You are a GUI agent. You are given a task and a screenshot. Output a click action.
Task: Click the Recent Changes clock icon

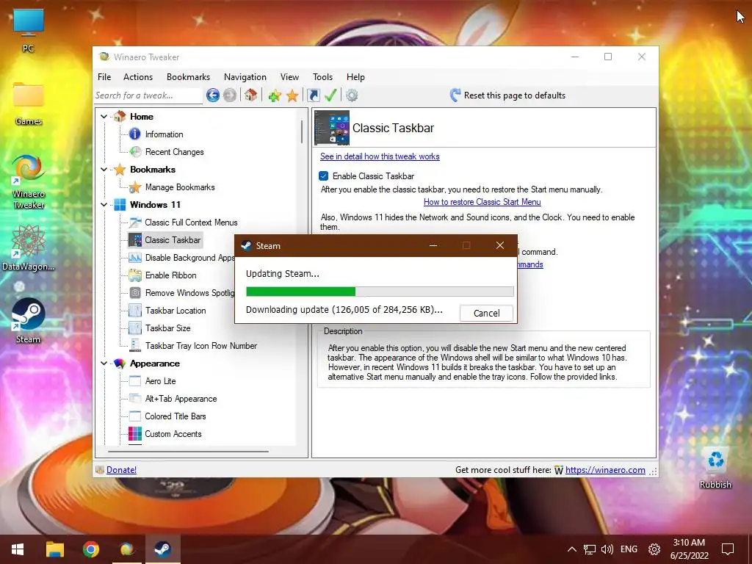(x=135, y=151)
